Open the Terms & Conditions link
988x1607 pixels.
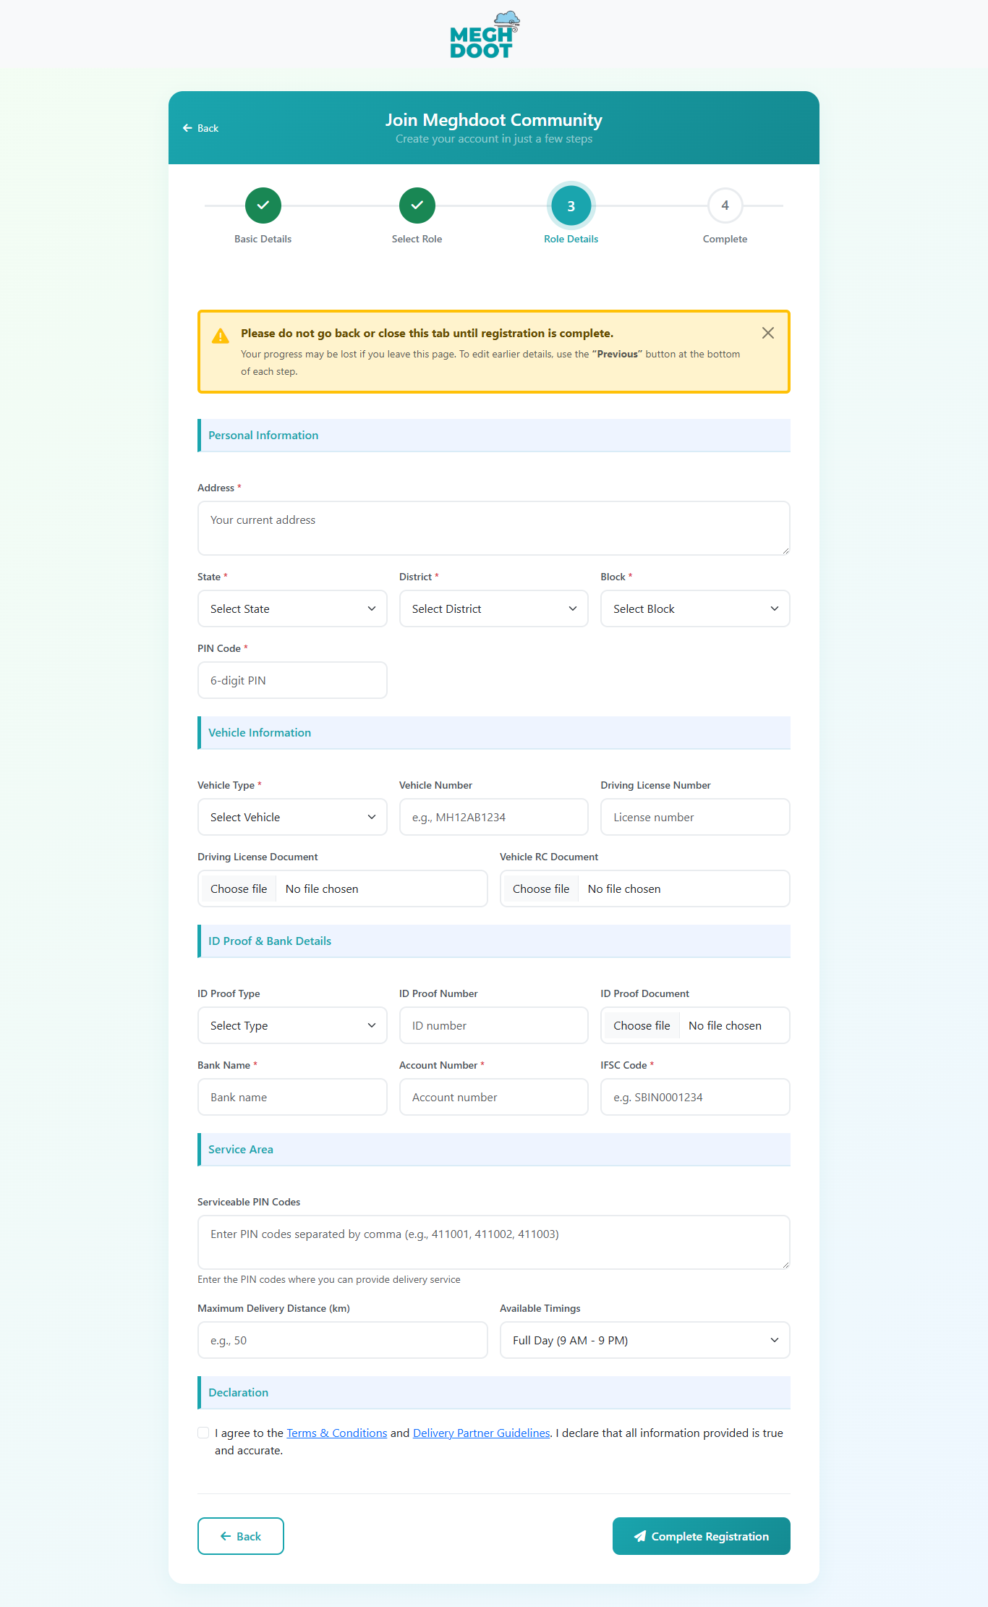tap(337, 1433)
